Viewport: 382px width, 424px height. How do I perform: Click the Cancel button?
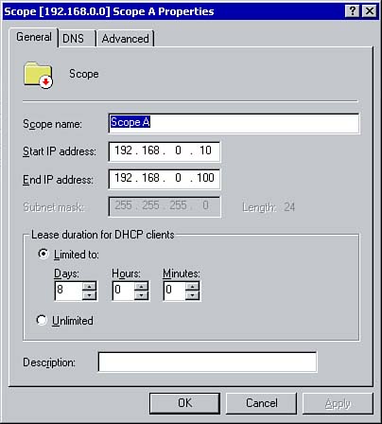coord(261,403)
